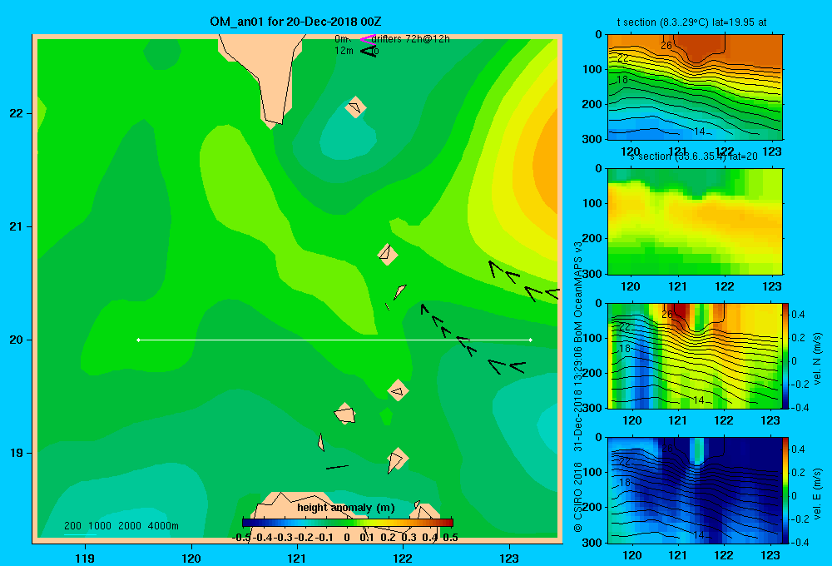Click the 'vel. E (m/s)' axis label
Image resolution: width=832 pixels, height=566 pixels.
(817, 494)
